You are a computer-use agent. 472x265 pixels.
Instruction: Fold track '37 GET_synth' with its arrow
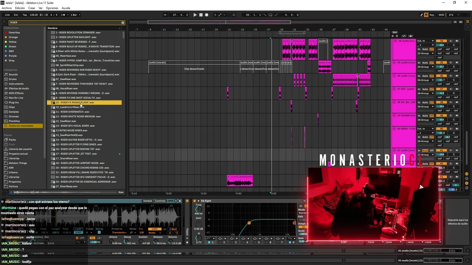tap(395, 89)
